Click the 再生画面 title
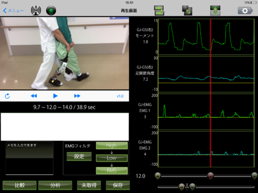This screenshot has height=193, width=258. click(x=129, y=11)
